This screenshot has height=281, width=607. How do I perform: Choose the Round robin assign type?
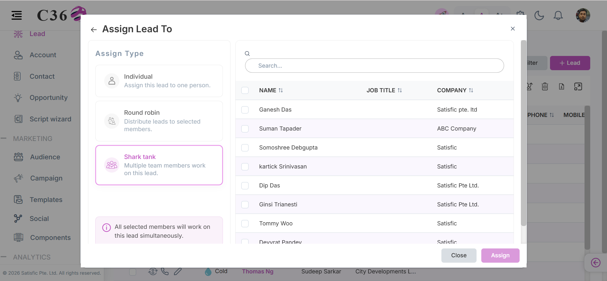click(x=159, y=121)
